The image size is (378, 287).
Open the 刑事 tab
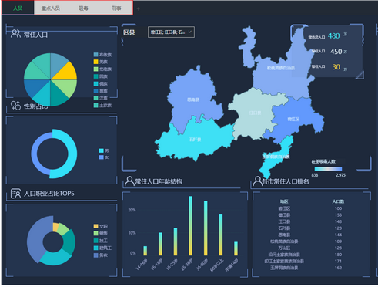[x=116, y=8]
